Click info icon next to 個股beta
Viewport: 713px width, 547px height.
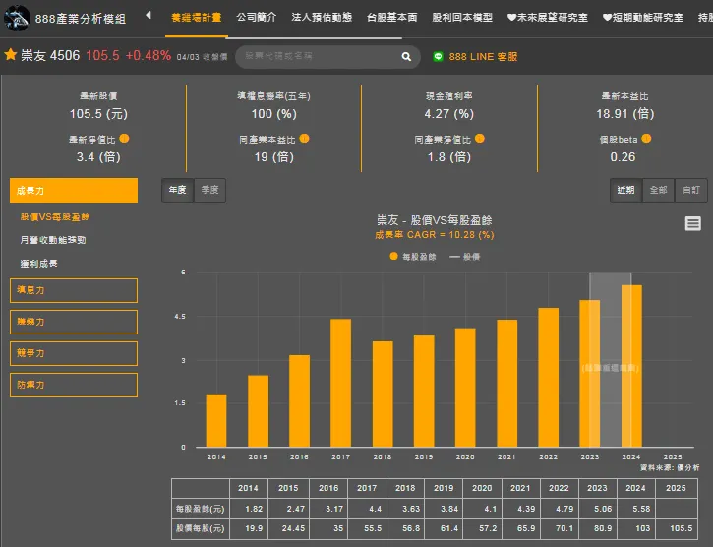pos(646,139)
